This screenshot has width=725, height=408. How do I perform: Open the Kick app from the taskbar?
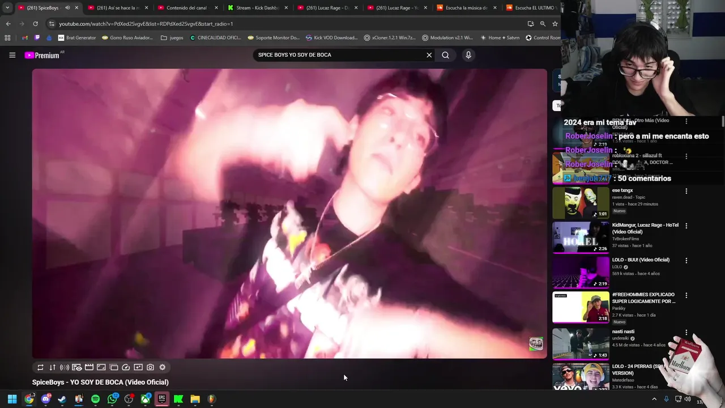tap(178, 399)
